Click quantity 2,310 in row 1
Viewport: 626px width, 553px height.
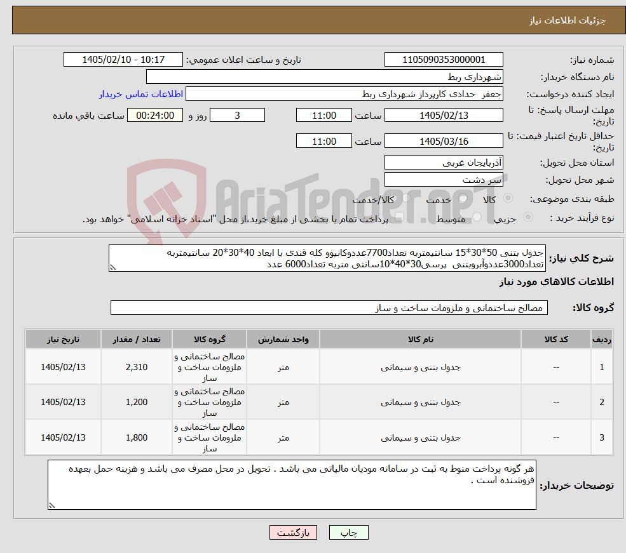click(137, 367)
